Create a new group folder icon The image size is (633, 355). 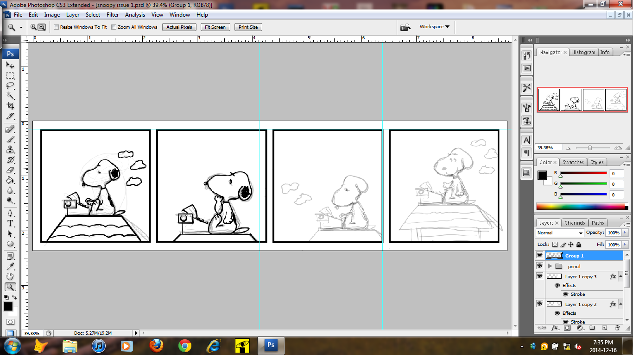(592, 328)
